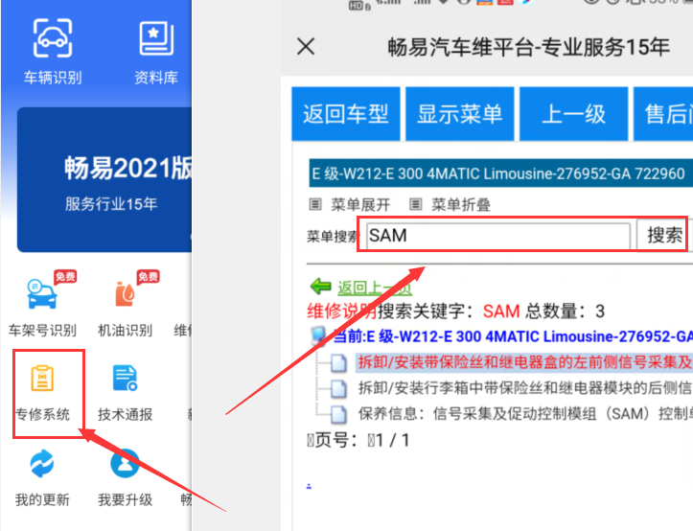Close the 畅易汽车维平台 page with X
The width and height of the screenshot is (693, 531).
click(x=306, y=46)
